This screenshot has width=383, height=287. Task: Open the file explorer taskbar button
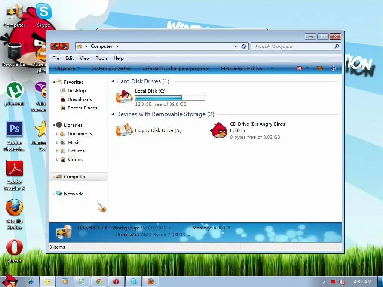click(x=48, y=281)
